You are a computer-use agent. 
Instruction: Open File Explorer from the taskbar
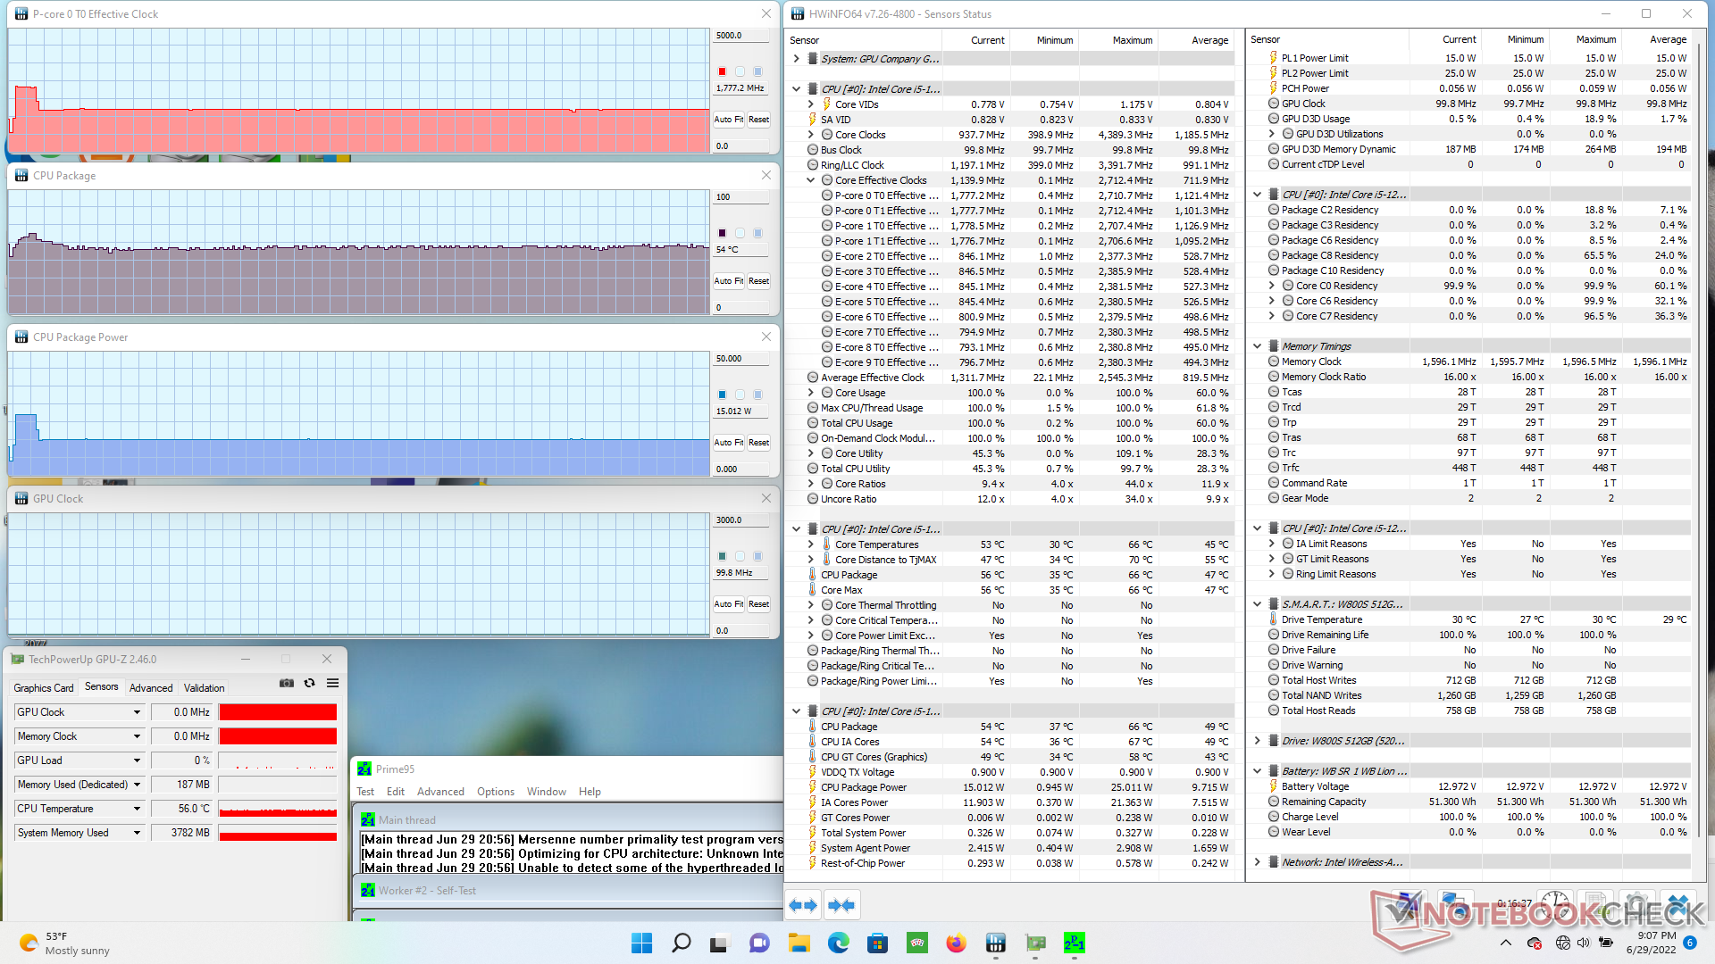click(x=799, y=943)
